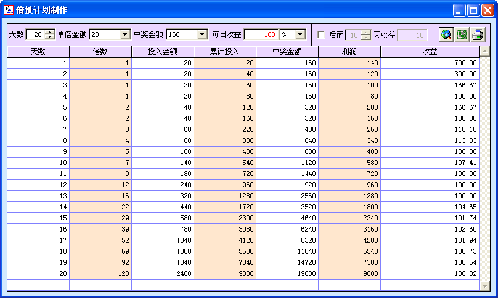Click the calculate/preview plan icon
The image size is (498, 298).
click(446, 35)
